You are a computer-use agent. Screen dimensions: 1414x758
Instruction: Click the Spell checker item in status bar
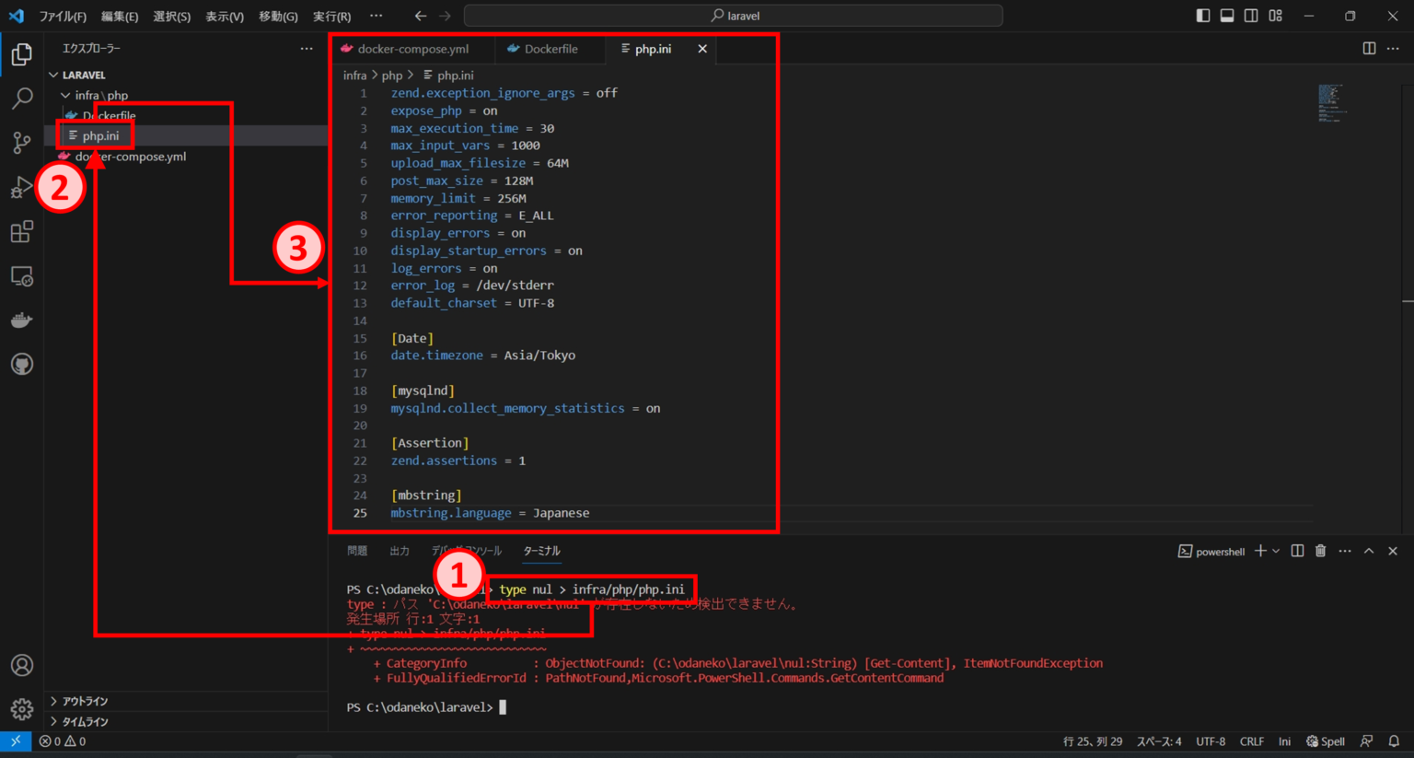tap(1324, 741)
